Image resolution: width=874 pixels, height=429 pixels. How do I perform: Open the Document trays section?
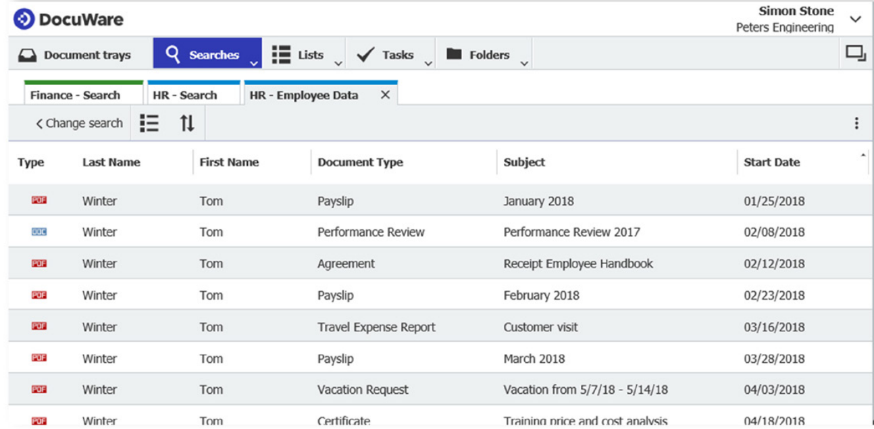[76, 55]
